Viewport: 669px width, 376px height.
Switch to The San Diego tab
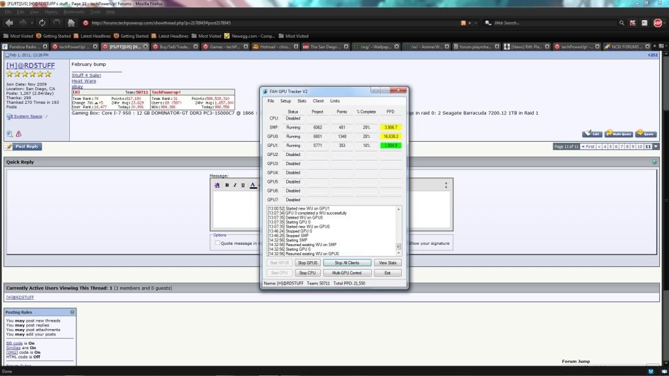tap(325, 46)
